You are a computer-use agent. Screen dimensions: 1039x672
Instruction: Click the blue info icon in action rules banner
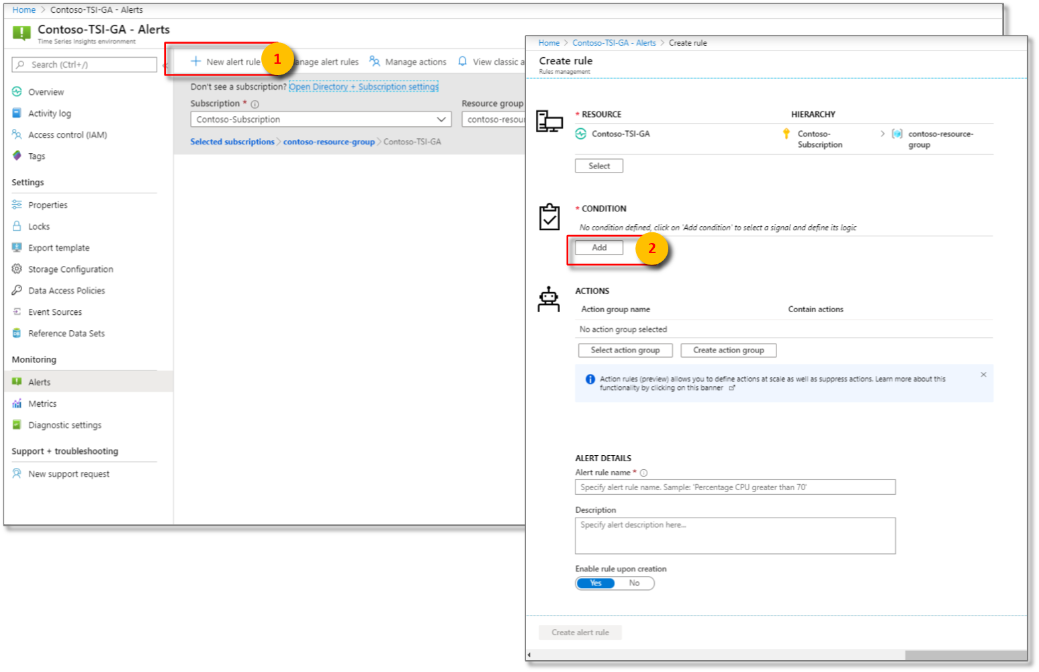click(x=590, y=379)
